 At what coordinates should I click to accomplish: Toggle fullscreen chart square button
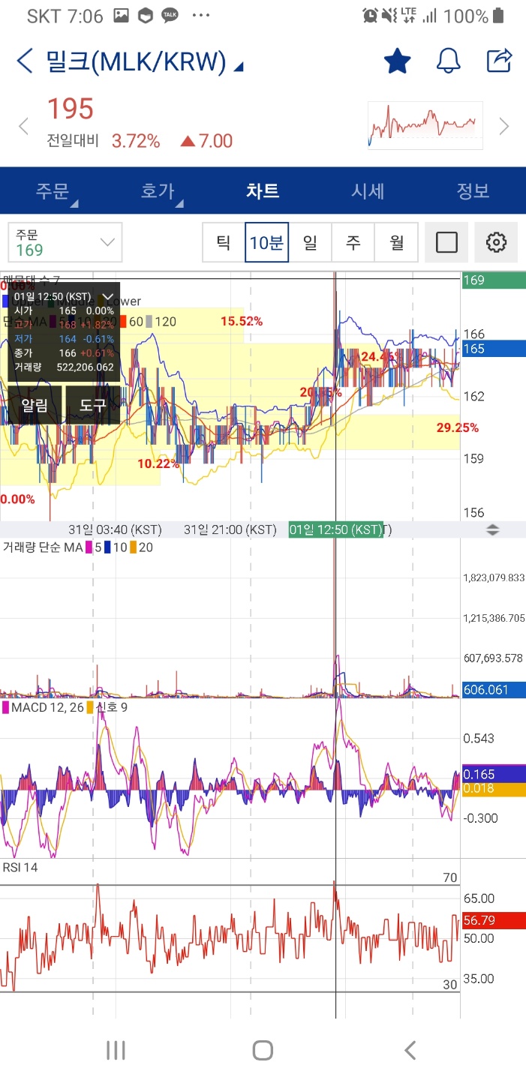click(x=446, y=242)
